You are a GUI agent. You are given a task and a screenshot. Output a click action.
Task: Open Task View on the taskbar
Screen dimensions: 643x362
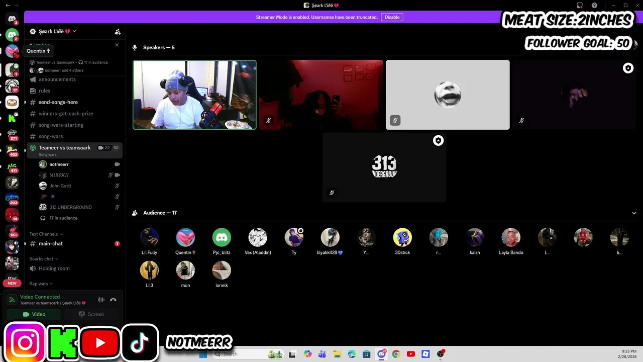(292, 354)
